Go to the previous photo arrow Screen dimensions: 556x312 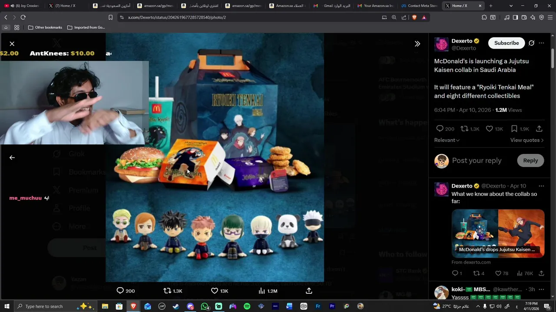12,158
